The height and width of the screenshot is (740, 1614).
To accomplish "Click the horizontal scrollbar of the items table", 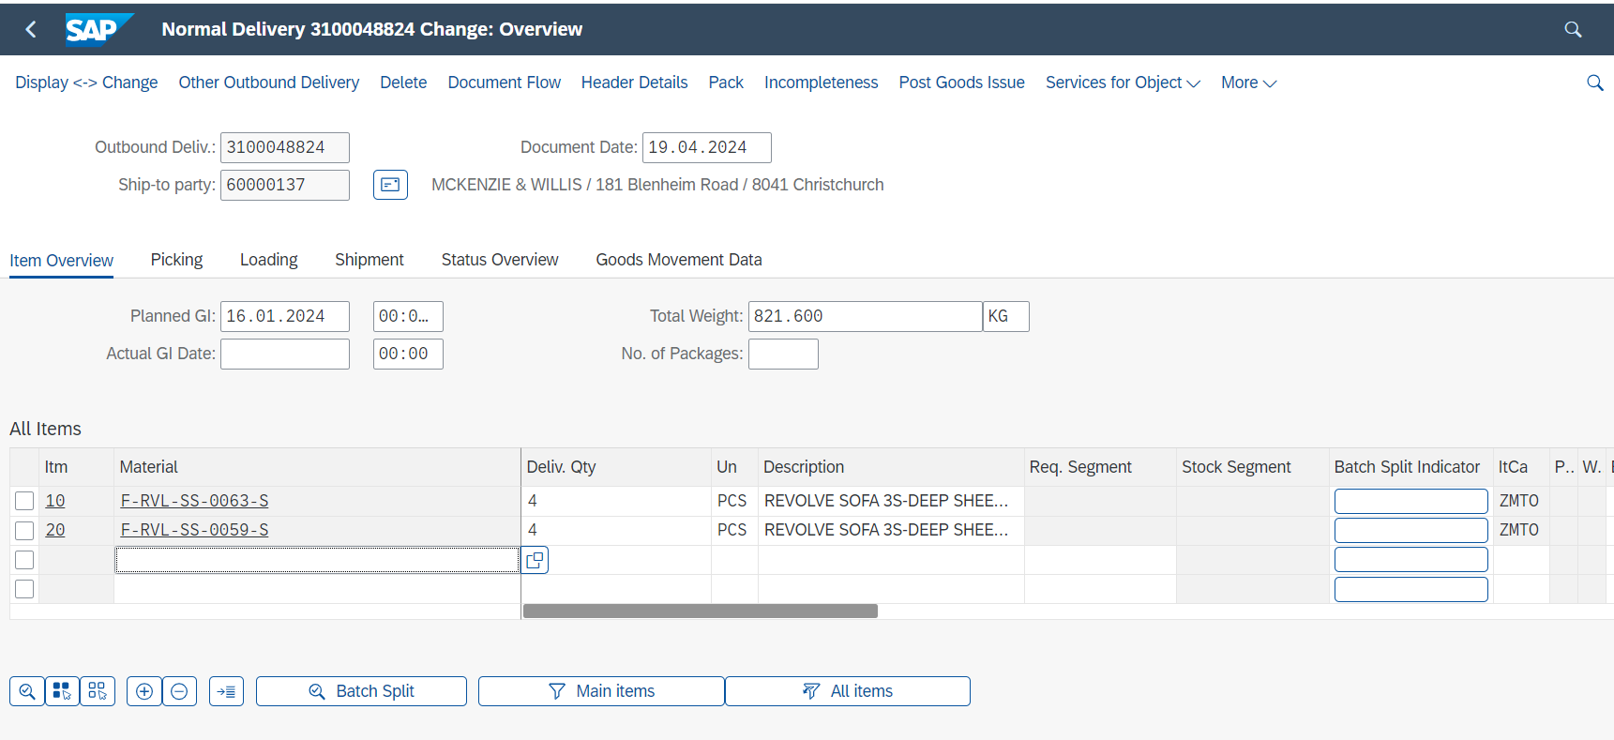I will (700, 612).
